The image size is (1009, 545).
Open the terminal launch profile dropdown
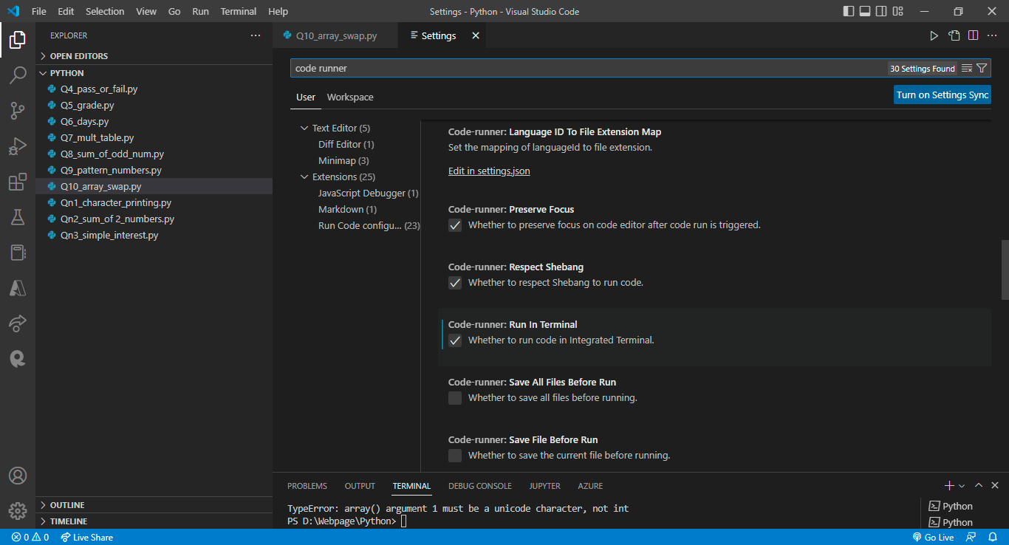pyautogui.click(x=962, y=486)
